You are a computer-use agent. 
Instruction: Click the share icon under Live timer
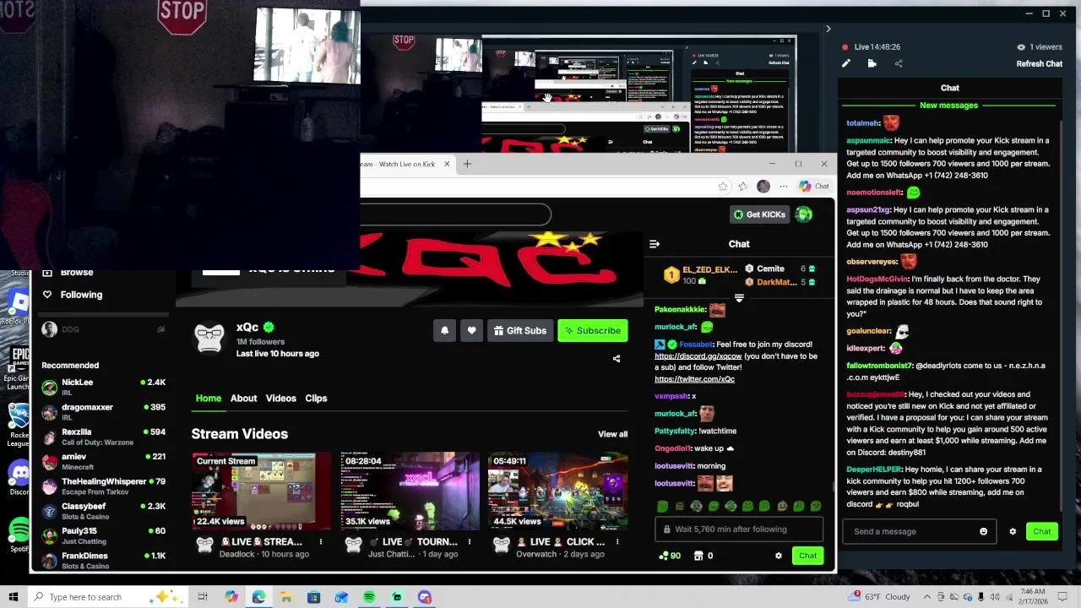click(x=899, y=63)
